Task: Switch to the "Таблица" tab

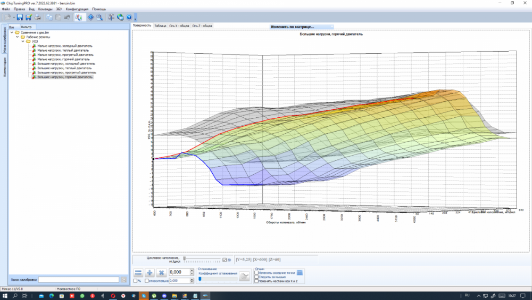Action: [x=160, y=26]
